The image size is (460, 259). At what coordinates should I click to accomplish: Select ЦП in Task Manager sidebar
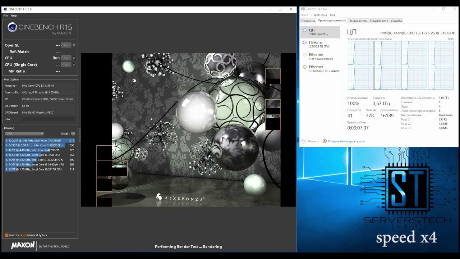[320, 32]
